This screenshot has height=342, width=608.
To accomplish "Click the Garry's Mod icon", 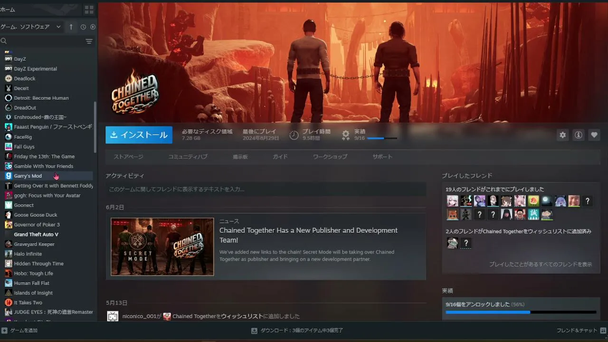I will (8, 176).
